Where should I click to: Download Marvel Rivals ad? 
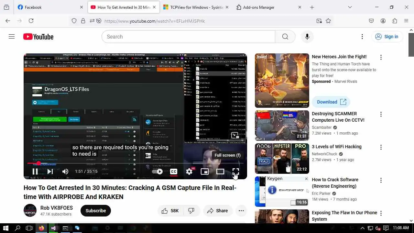click(331, 102)
